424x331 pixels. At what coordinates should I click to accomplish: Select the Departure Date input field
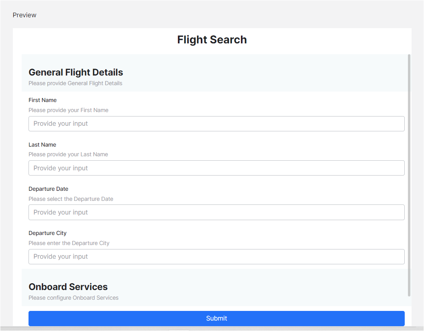(x=216, y=212)
